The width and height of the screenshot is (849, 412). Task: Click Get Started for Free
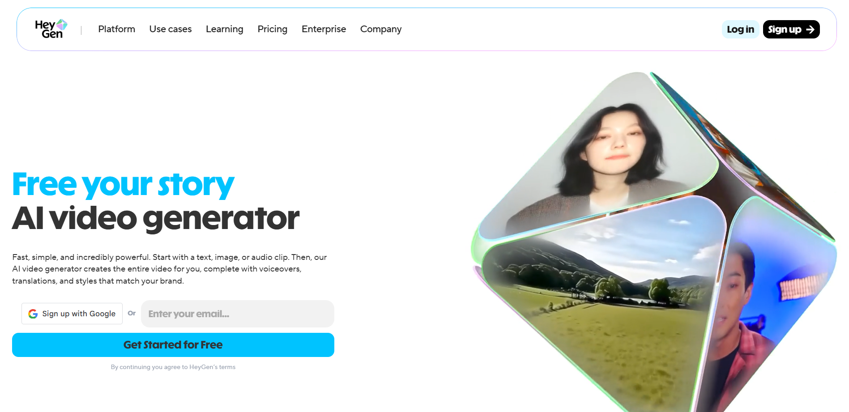tap(173, 345)
